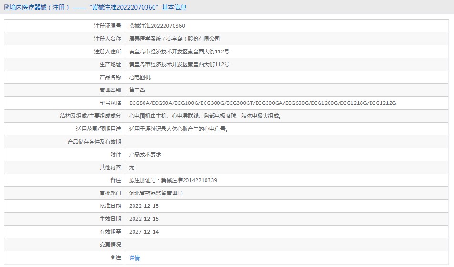Select the page title 境内医疗器械（注册）基本信息
The width and height of the screenshot is (454, 267).
tap(98, 7)
